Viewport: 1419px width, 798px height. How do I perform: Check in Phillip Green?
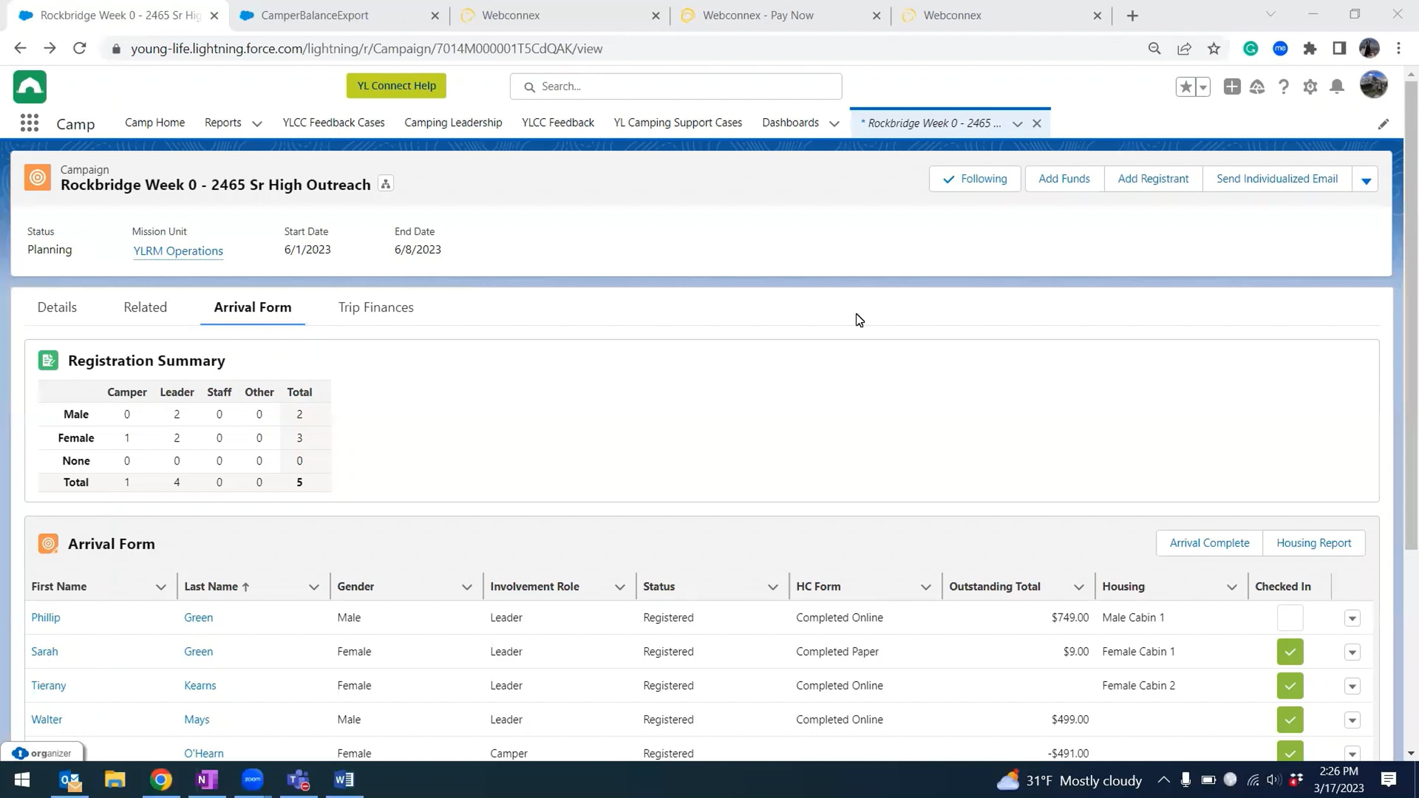point(1290,618)
